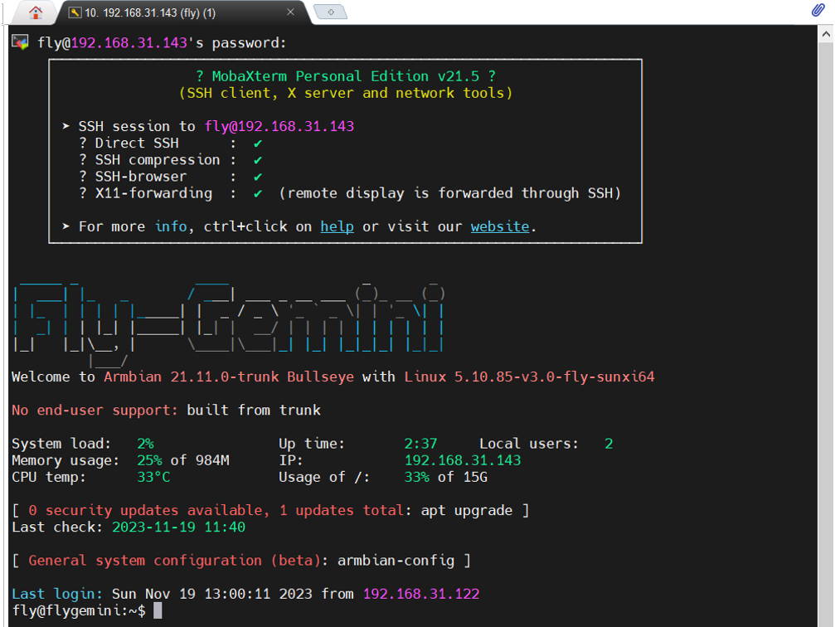Click the checkmark next to SSH compression

click(x=258, y=160)
